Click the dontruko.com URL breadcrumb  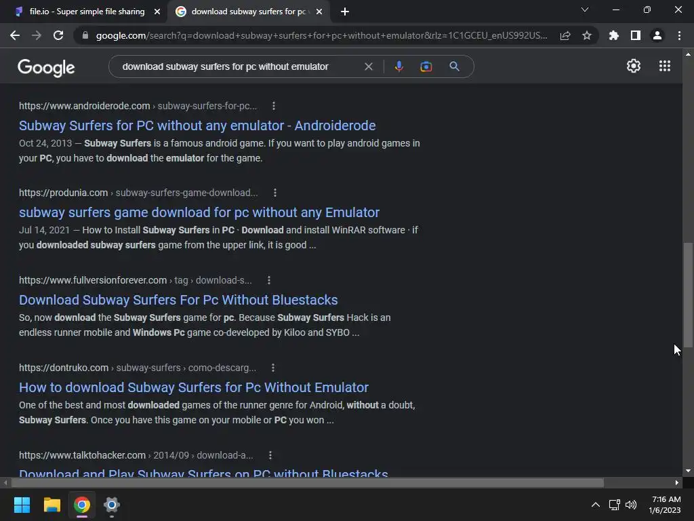click(137, 368)
